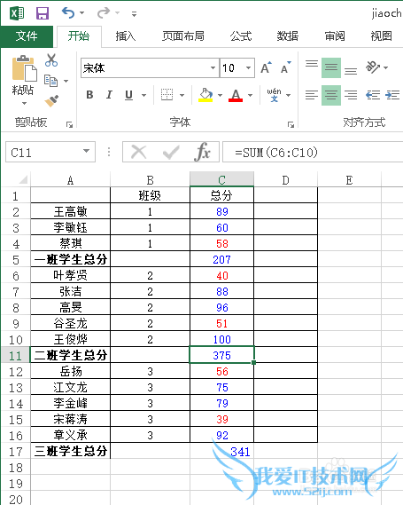This screenshot has width=403, height=505.
Task: Toggle Underline formatting
Action: pos(128,95)
